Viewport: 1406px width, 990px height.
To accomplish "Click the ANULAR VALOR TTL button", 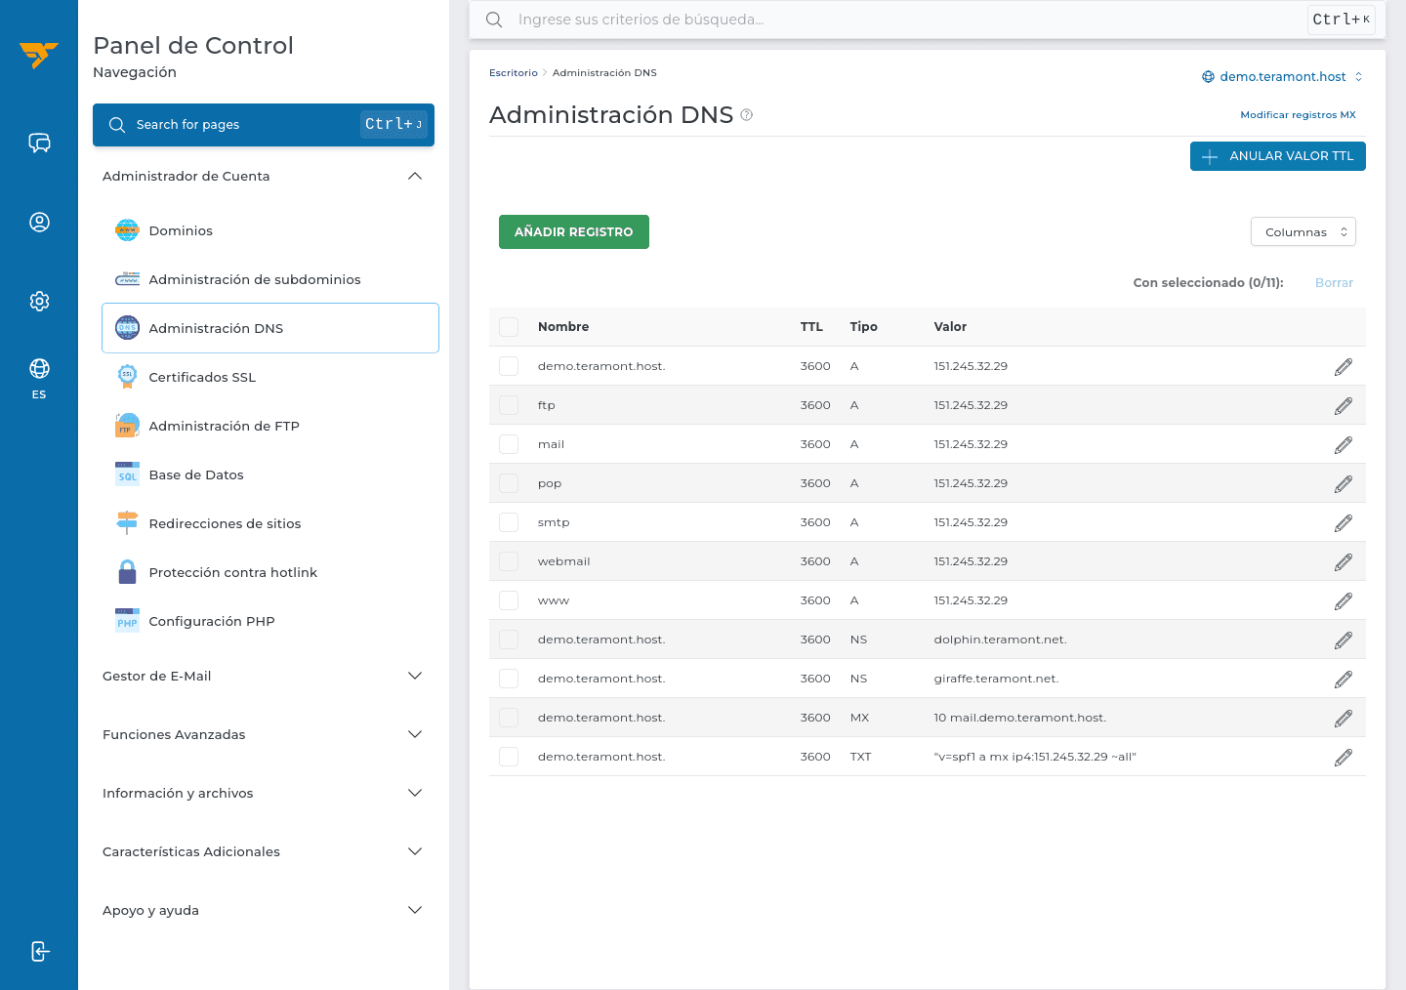I will pyautogui.click(x=1278, y=156).
